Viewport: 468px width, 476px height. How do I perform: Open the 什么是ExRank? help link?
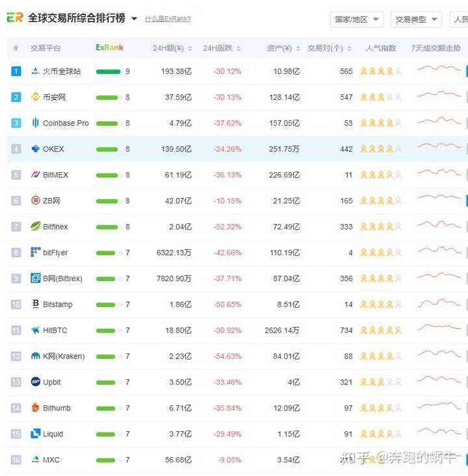pos(168,19)
